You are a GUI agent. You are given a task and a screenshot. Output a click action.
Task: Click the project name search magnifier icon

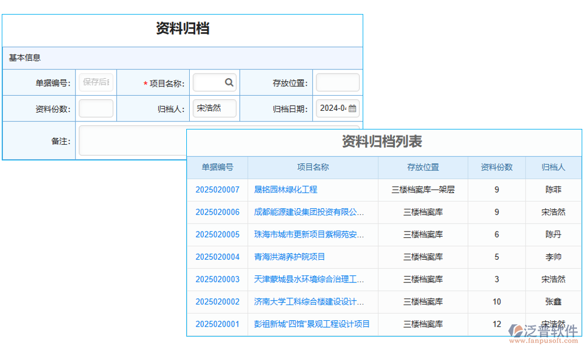point(228,82)
